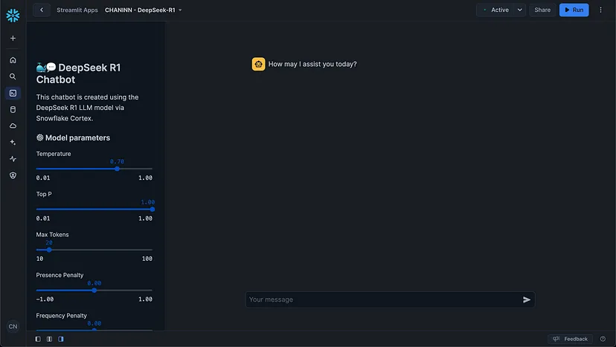Click the help question mark icon

tap(603, 339)
